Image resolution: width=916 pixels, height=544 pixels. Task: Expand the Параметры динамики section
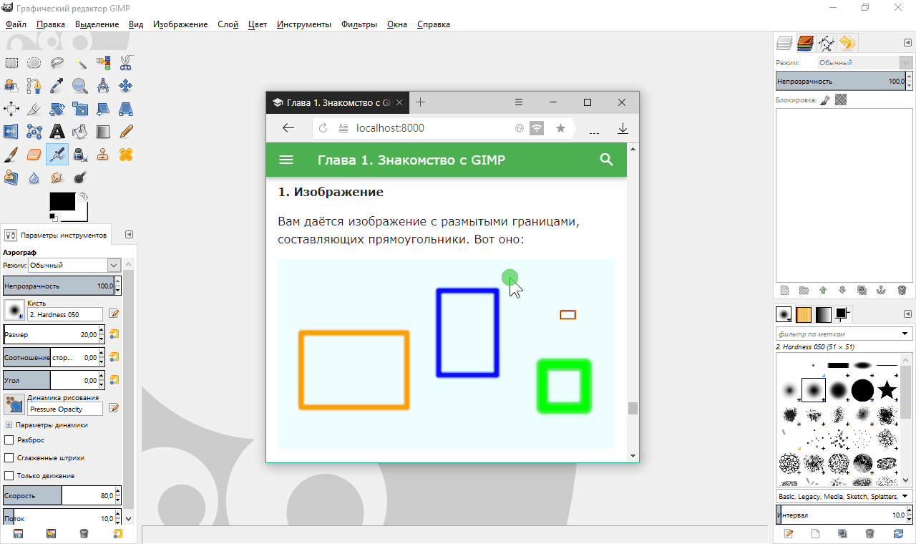pyautogui.click(x=9, y=425)
